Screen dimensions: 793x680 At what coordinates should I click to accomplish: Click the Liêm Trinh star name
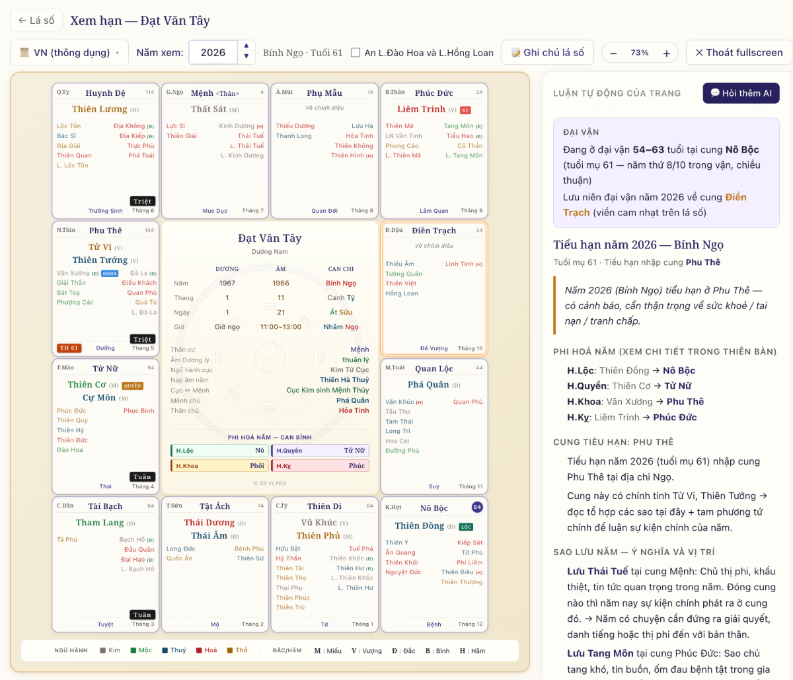point(421,109)
